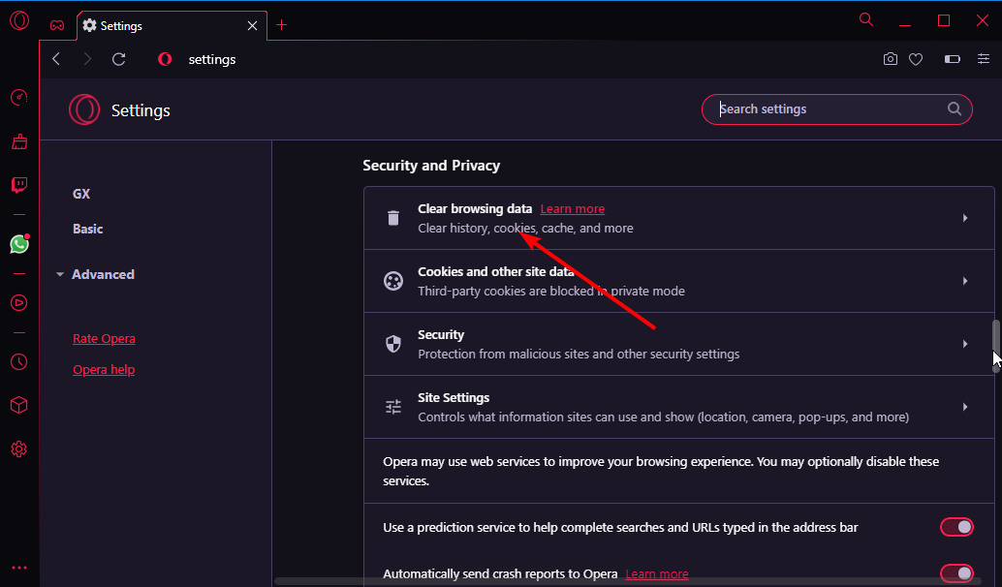Click the cookie icon beside Cookies row

[393, 281]
